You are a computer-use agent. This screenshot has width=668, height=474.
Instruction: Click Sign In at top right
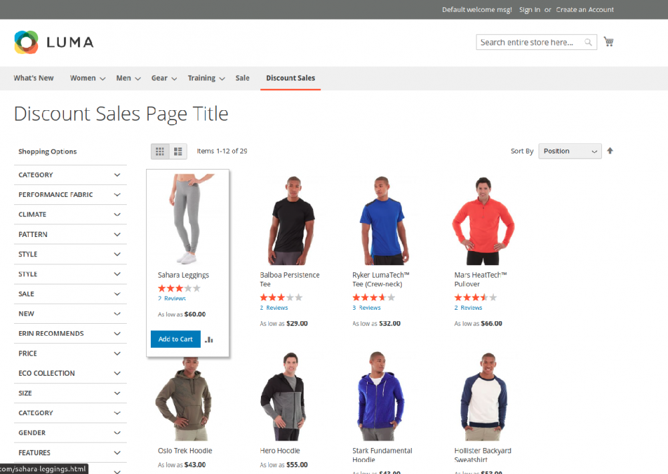click(x=529, y=9)
